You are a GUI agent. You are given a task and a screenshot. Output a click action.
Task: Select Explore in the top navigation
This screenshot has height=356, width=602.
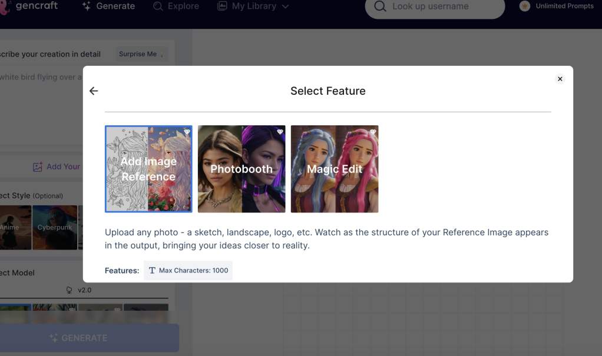pyautogui.click(x=183, y=6)
